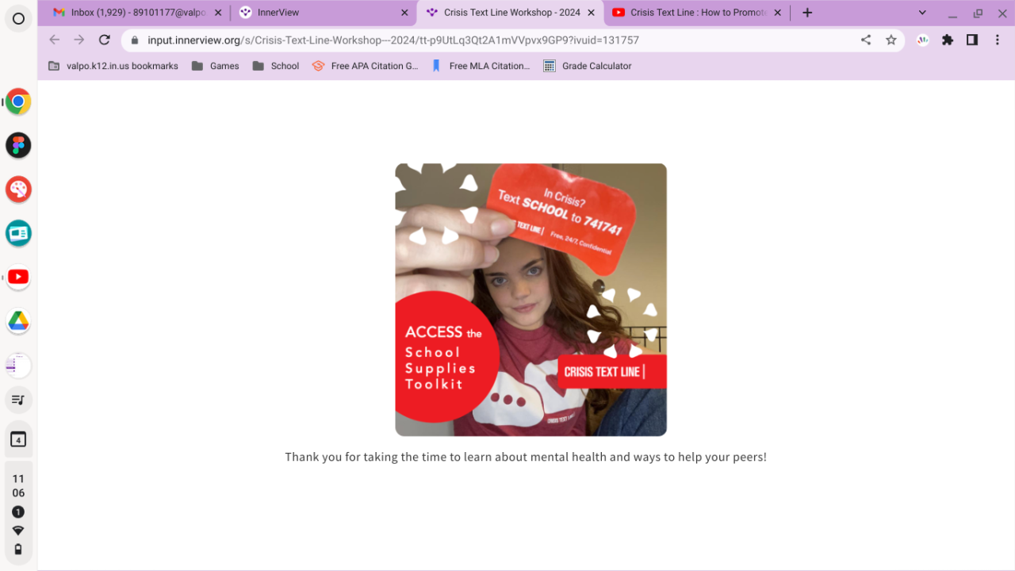Screen dimensions: 1015x571
Task: Go forward to the next page
Action: 79,40
